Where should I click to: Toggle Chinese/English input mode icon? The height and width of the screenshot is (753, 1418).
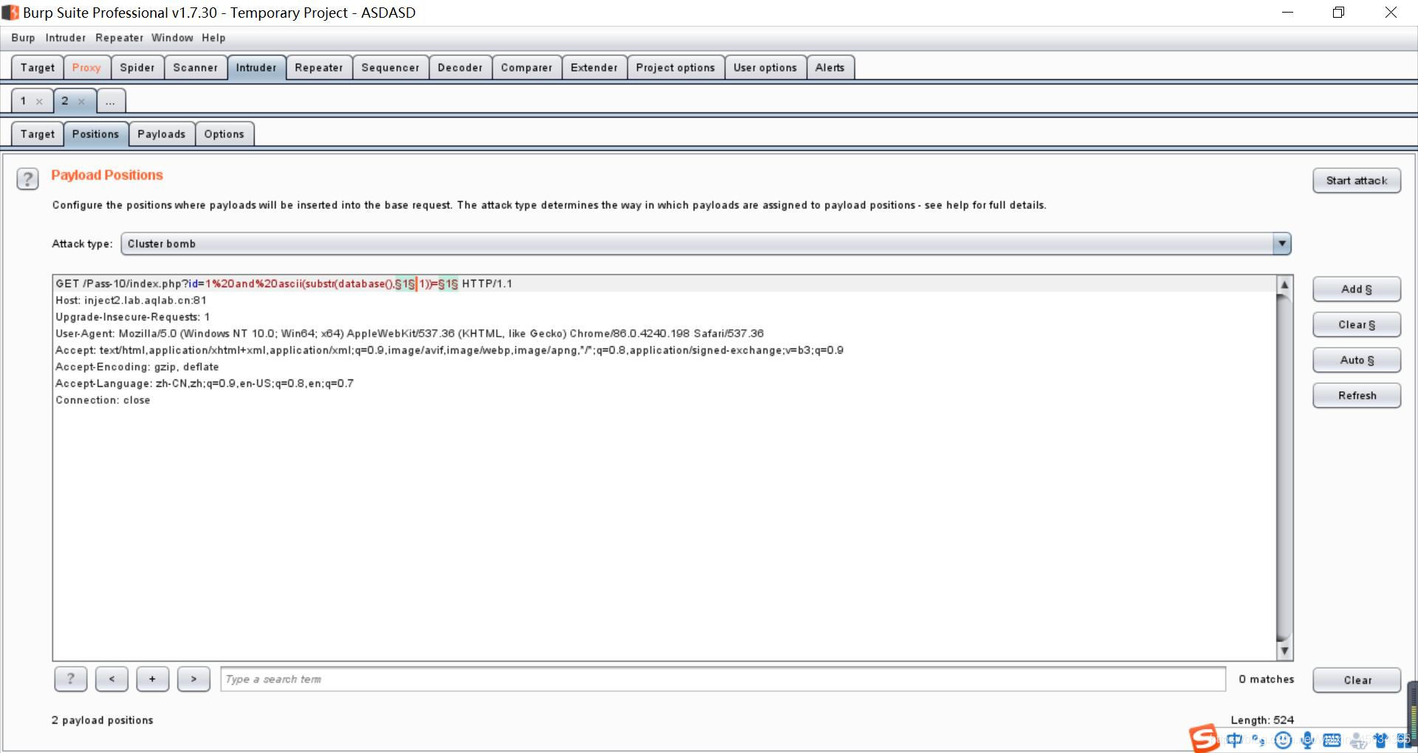[x=1234, y=740]
